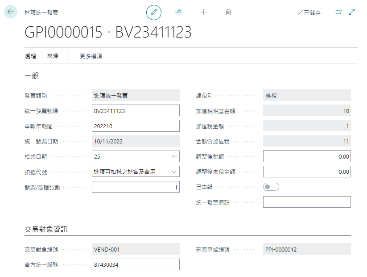Click the 課稅別 value 應稅
The width and height of the screenshot is (367, 277).
click(307, 95)
